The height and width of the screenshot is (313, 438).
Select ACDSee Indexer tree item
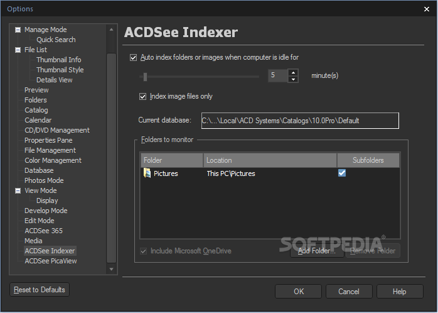tap(50, 251)
